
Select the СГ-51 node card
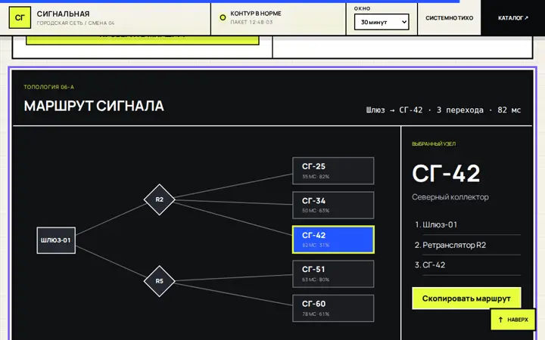(x=333, y=274)
